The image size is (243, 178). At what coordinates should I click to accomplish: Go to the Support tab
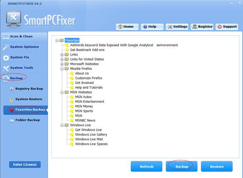[227, 27]
